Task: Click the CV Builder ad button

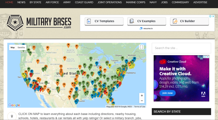Action: (189, 21)
